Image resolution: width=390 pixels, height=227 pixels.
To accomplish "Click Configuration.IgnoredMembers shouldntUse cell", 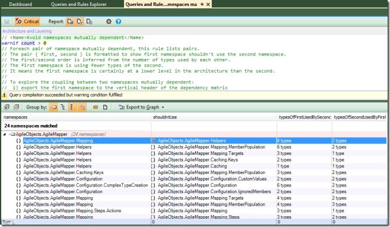I will pos(214,192).
